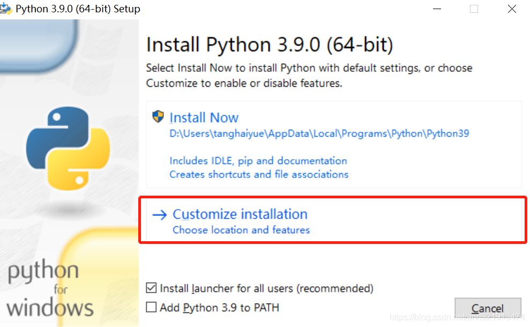Image resolution: width=530 pixels, height=327 pixels.
Task: Click the "python for windows" branding graphic
Action: click(x=48, y=288)
